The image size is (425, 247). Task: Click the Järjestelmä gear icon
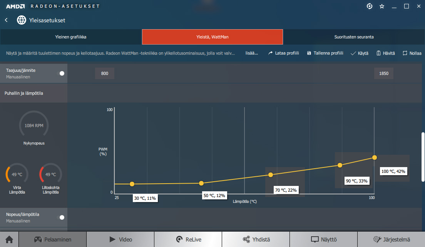coord(377,239)
